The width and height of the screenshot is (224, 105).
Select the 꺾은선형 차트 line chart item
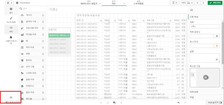pos(32,28)
